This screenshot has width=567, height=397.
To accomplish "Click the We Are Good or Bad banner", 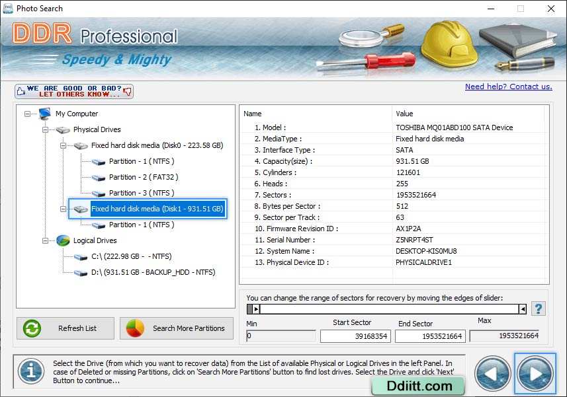I will [x=74, y=91].
